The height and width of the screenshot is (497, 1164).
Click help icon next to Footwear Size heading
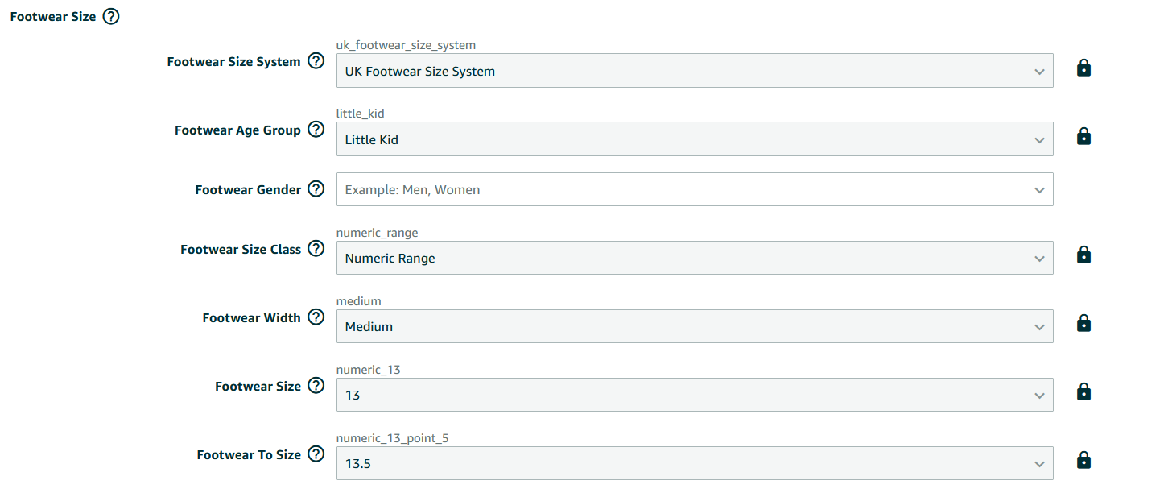(x=111, y=16)
